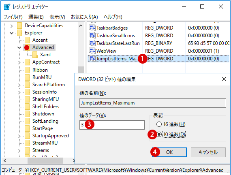Viewport: 231px width, 175px height.
Task: Click the tree pane scroll left arrow
Action: [x=5, y=160]
